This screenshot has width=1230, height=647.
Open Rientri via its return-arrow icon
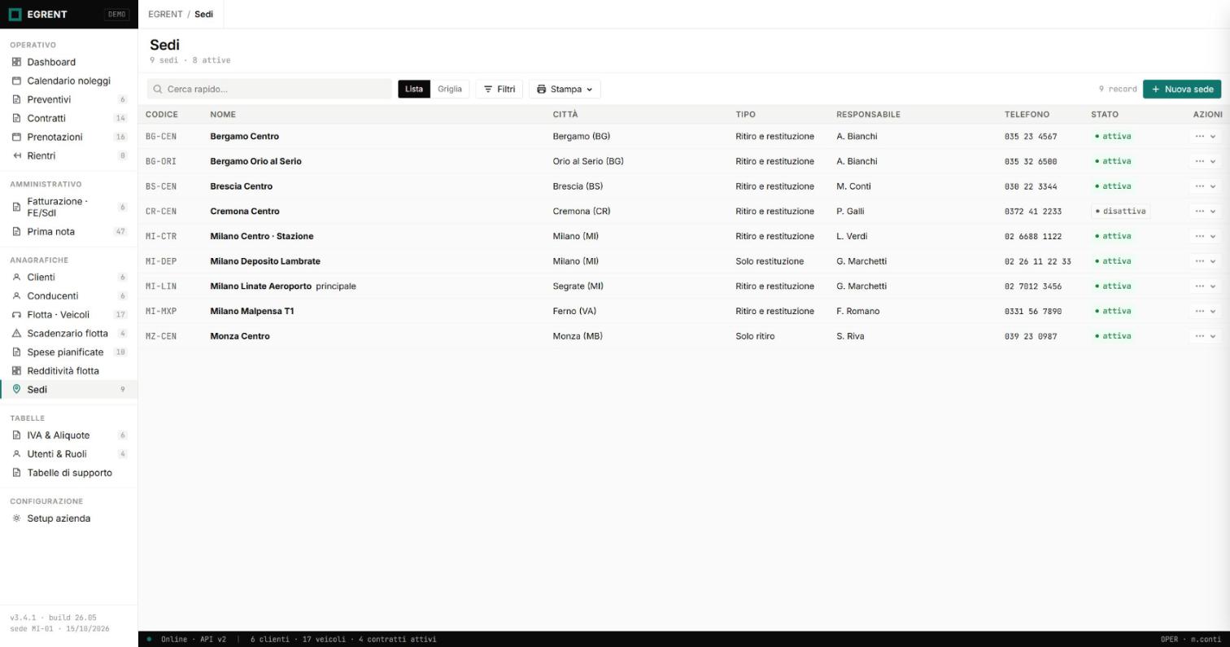pyautogui.click(x=16, y=155)
